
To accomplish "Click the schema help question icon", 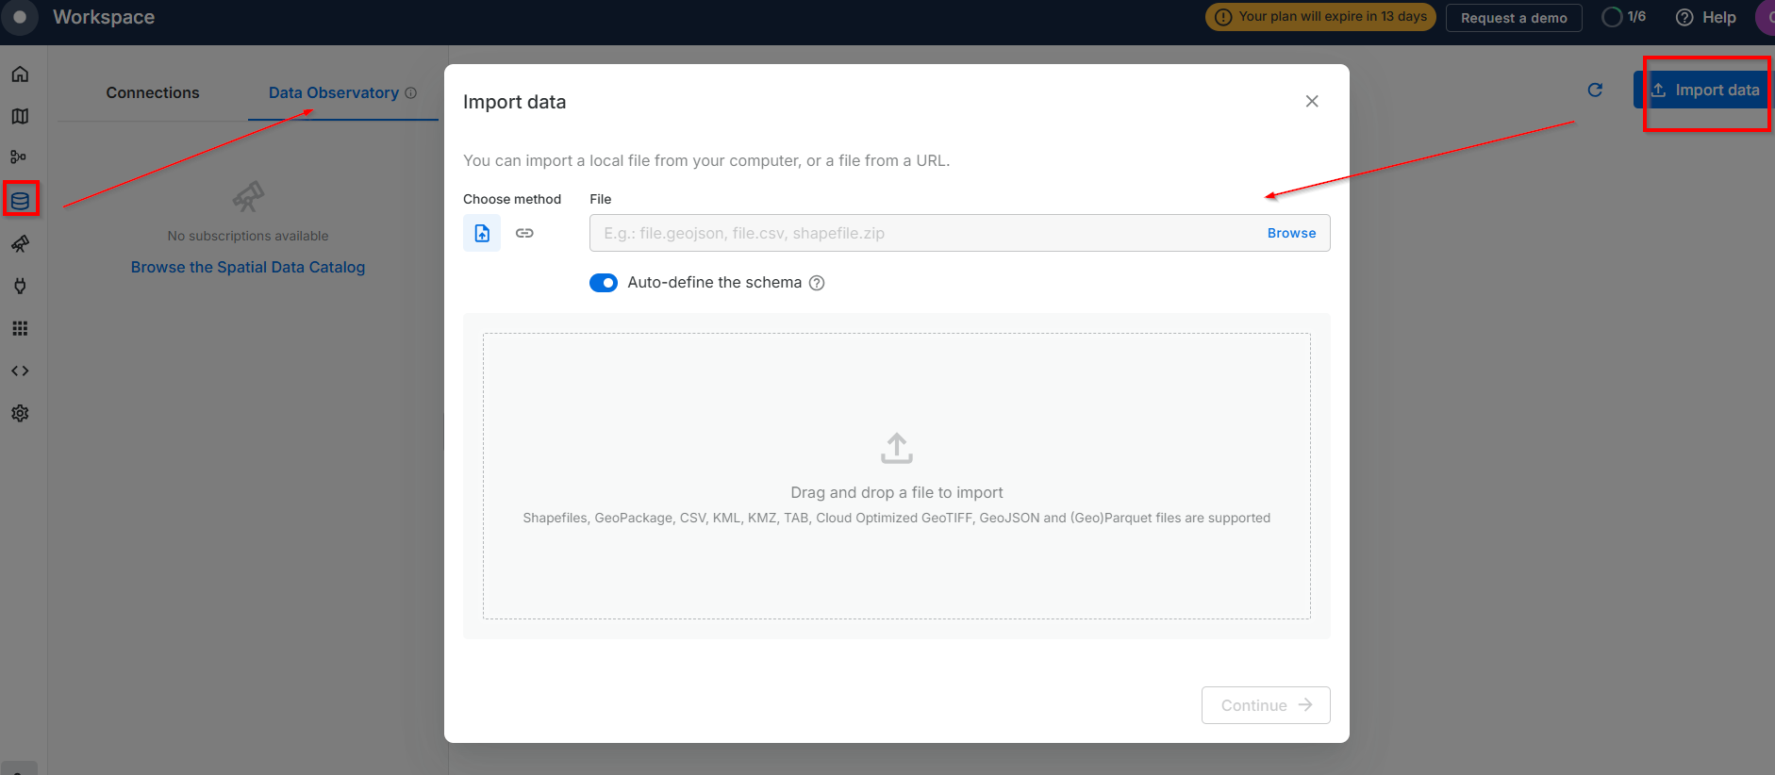I will tap(817, 283).
